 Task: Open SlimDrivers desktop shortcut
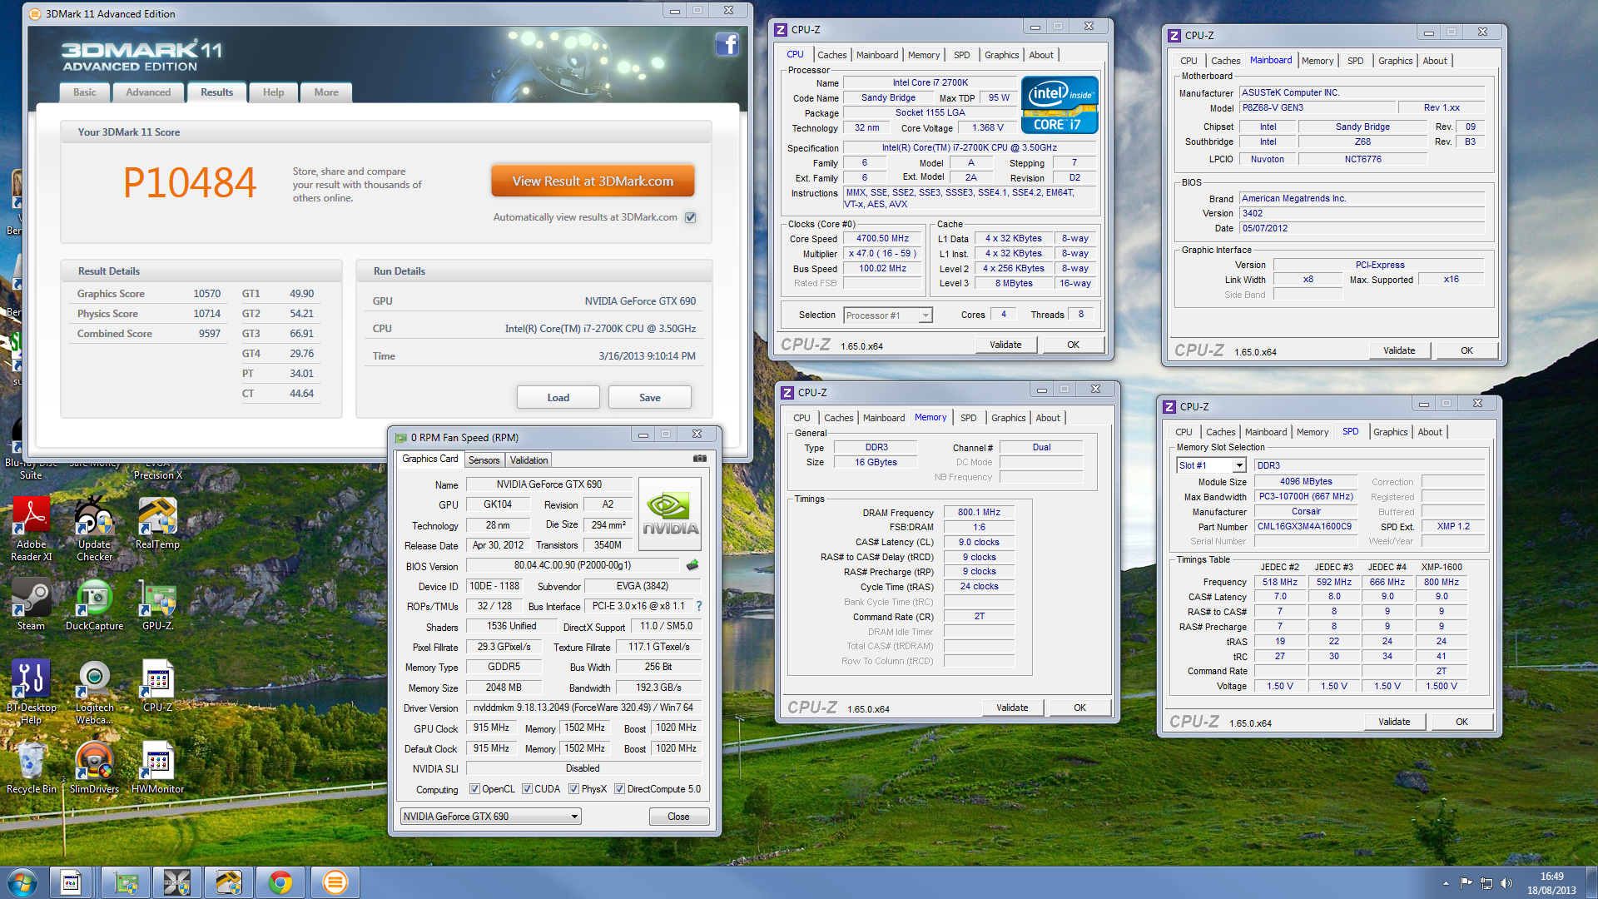pos(94,767)
